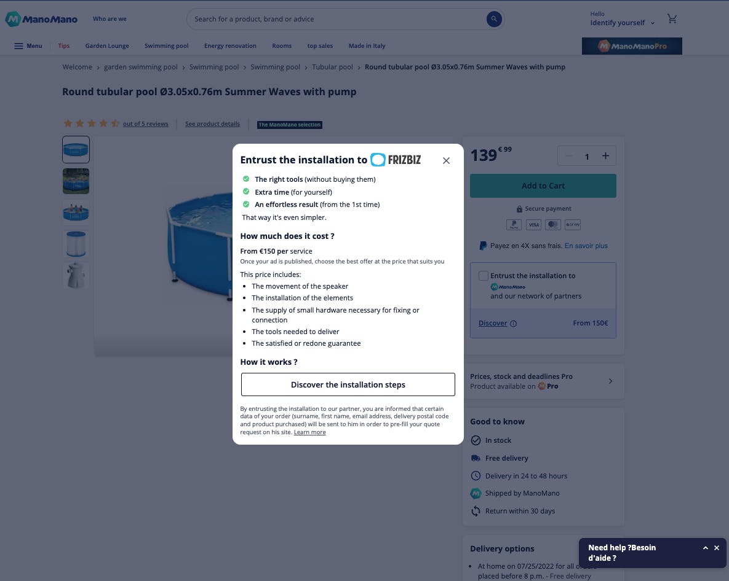Click the ManoManoPro banner
The width and height of the screenshot is (729, 581).
(x=632, y=46)
